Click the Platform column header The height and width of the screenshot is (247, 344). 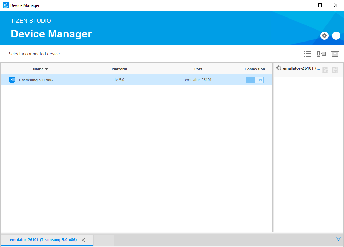(x=119, y=69)
